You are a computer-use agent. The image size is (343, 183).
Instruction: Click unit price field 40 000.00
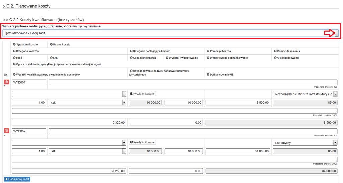(145, 151)
